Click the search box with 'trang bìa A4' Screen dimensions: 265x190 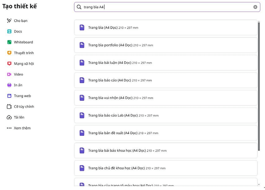pyautogui.click(x=166, y=7)
